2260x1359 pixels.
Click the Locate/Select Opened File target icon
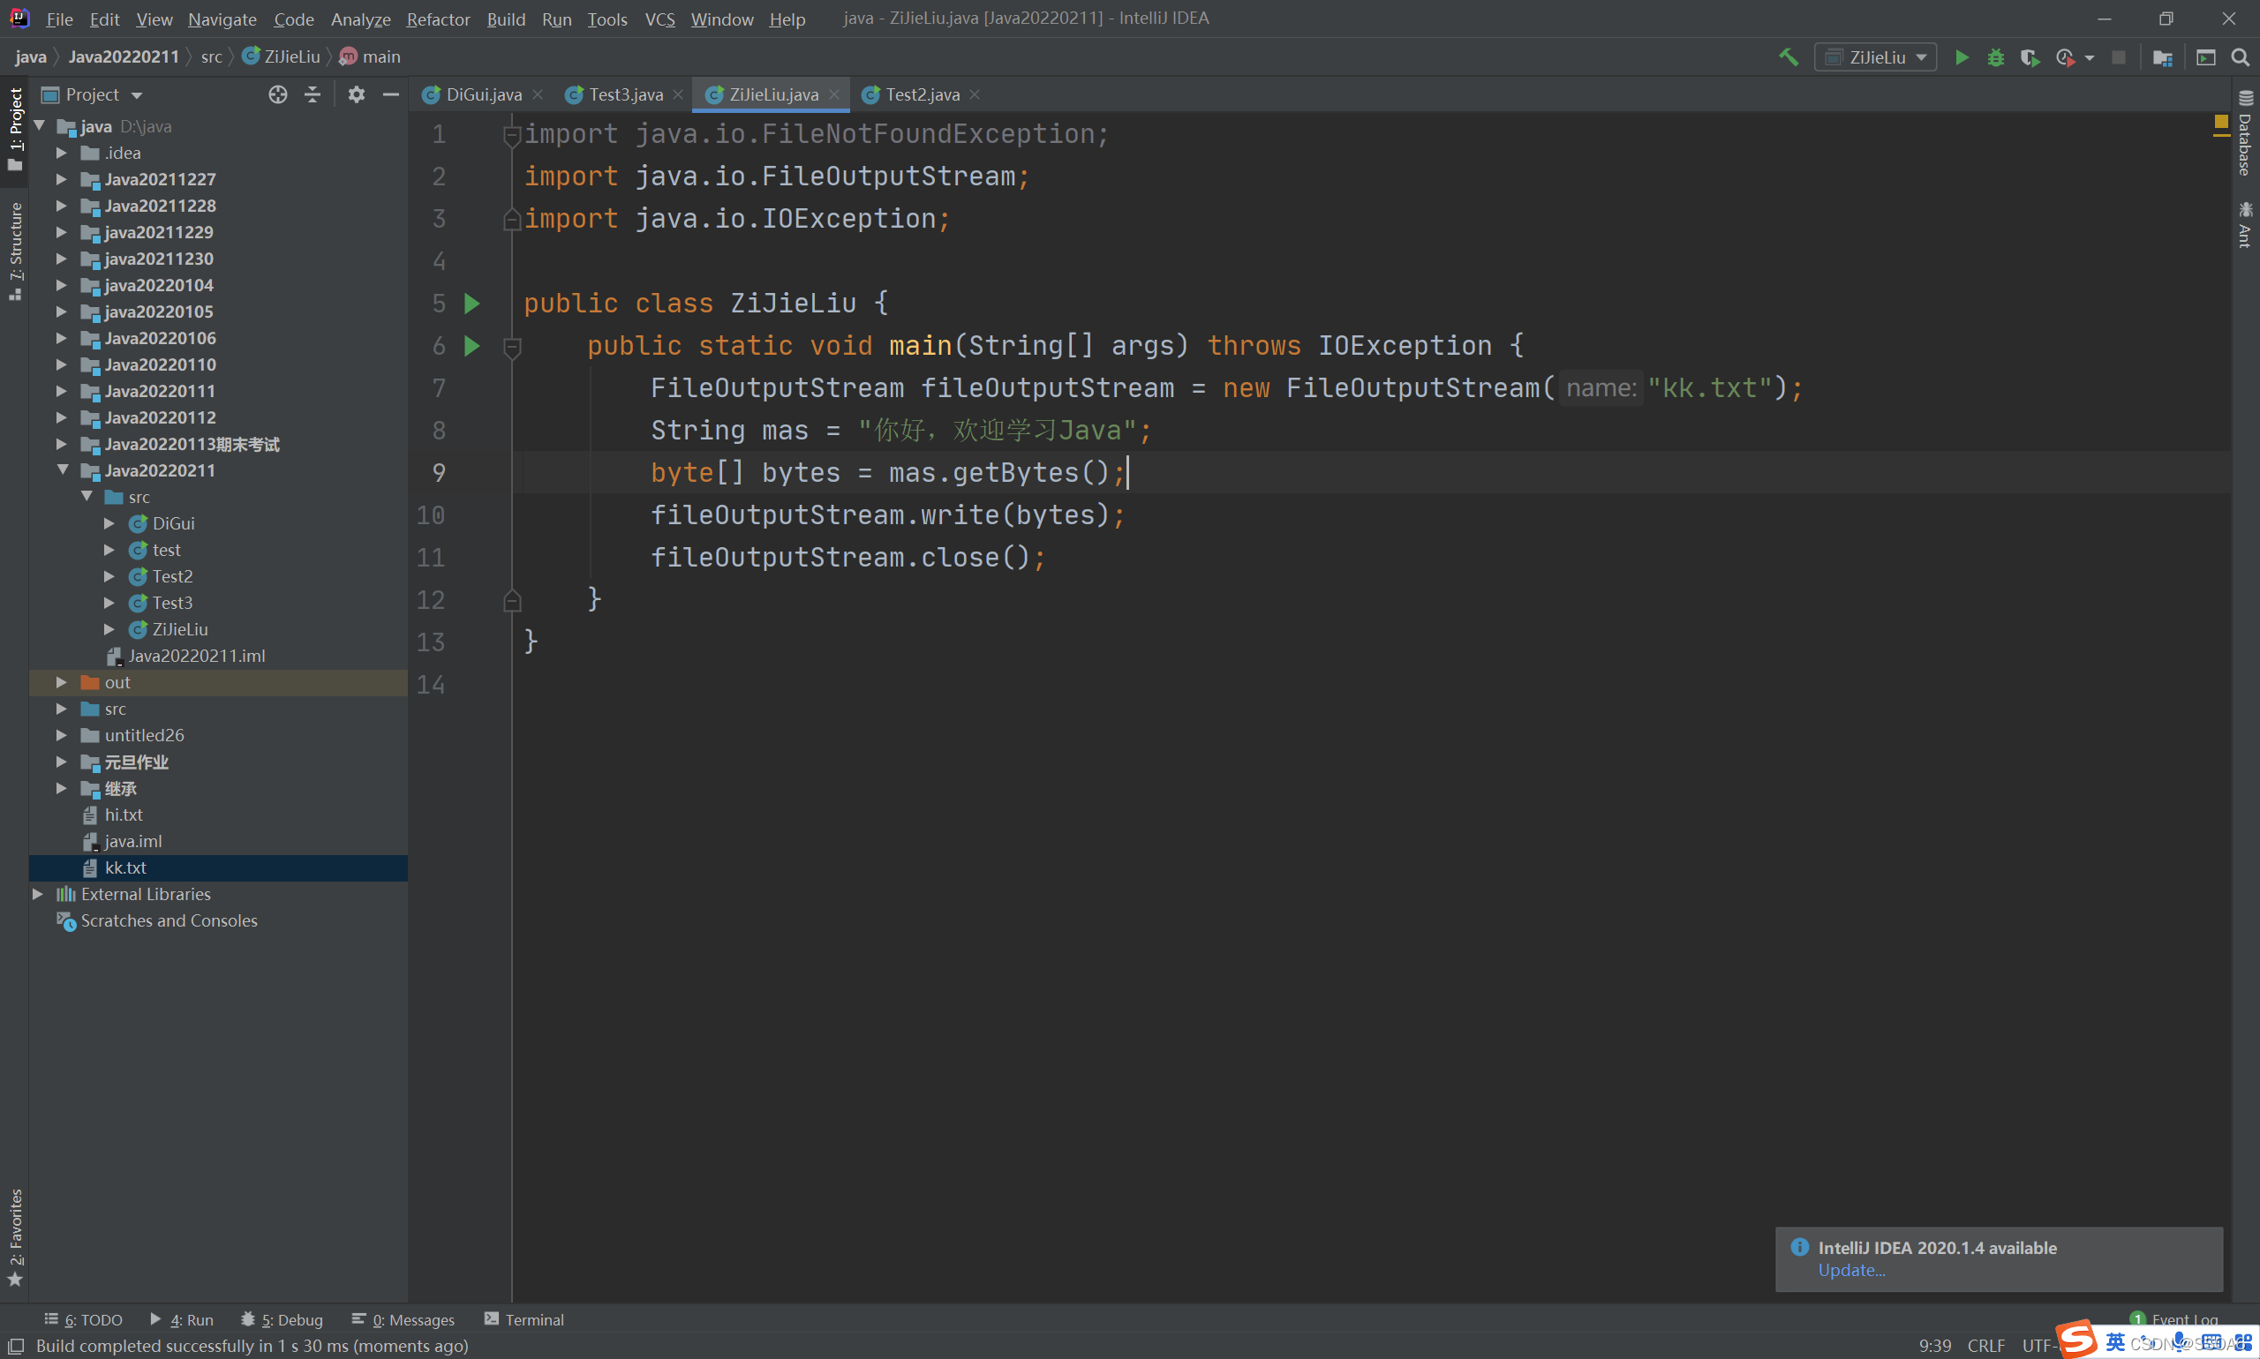tap(277, 94)
